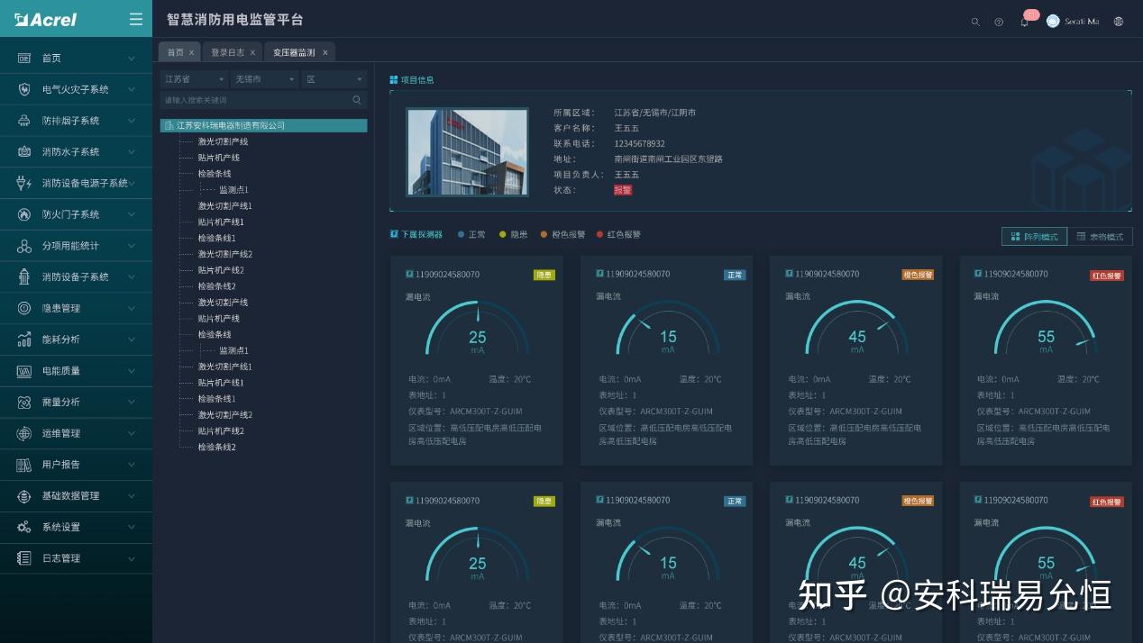Viewport: 1143px width, 643px height.
Task: Expand the 需量分析 menu chevron
Action: [x=132, y=402]
